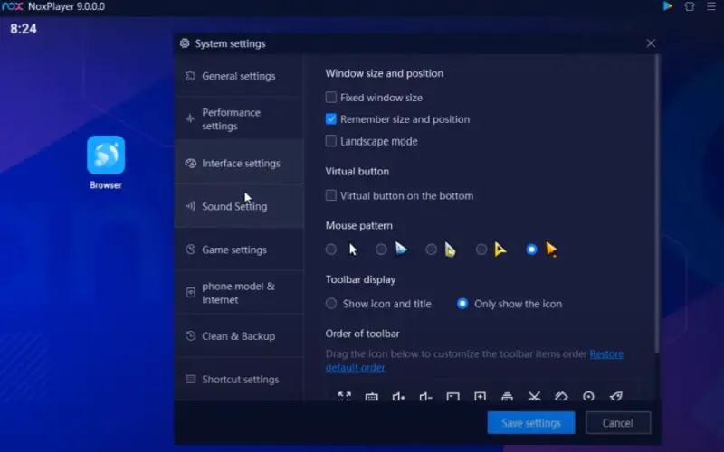The height and width of the screenshot is (452, 724).
Task: Switch to Performance settings tab
Action: [239, 119]
